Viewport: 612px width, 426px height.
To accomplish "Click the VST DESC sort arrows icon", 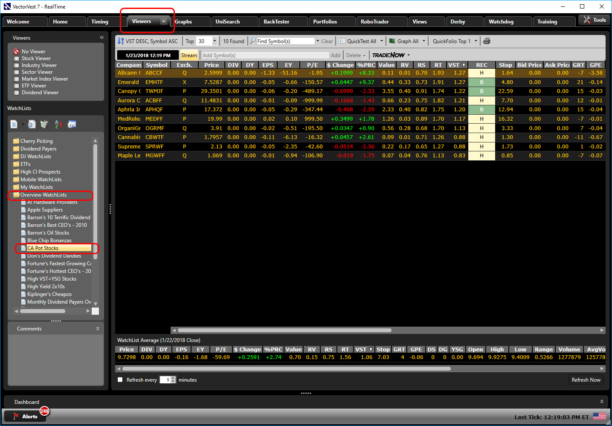I will coord(121,41).
